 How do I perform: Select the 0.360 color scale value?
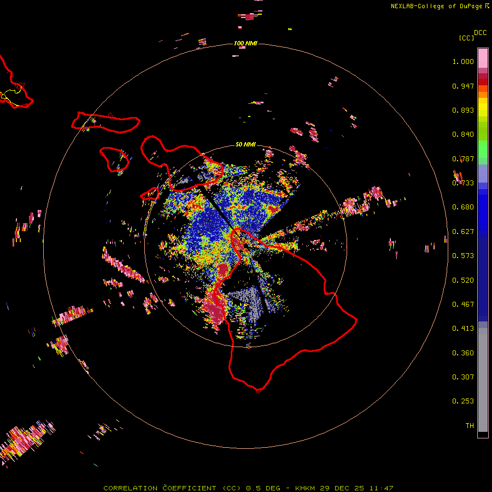coord(463,353)
